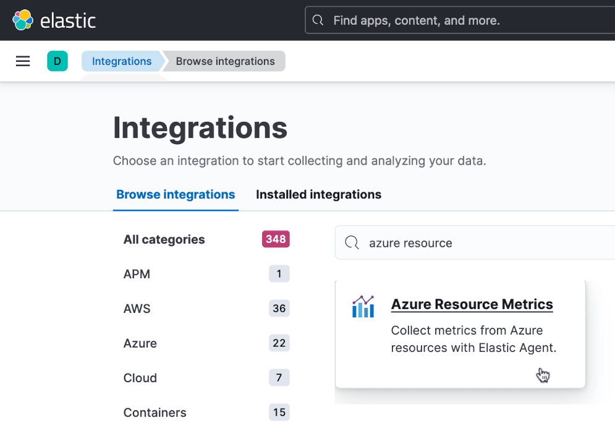Filter by the Containers category
The height and width of the screenshot is (426, 615).
tap(155, 412)
